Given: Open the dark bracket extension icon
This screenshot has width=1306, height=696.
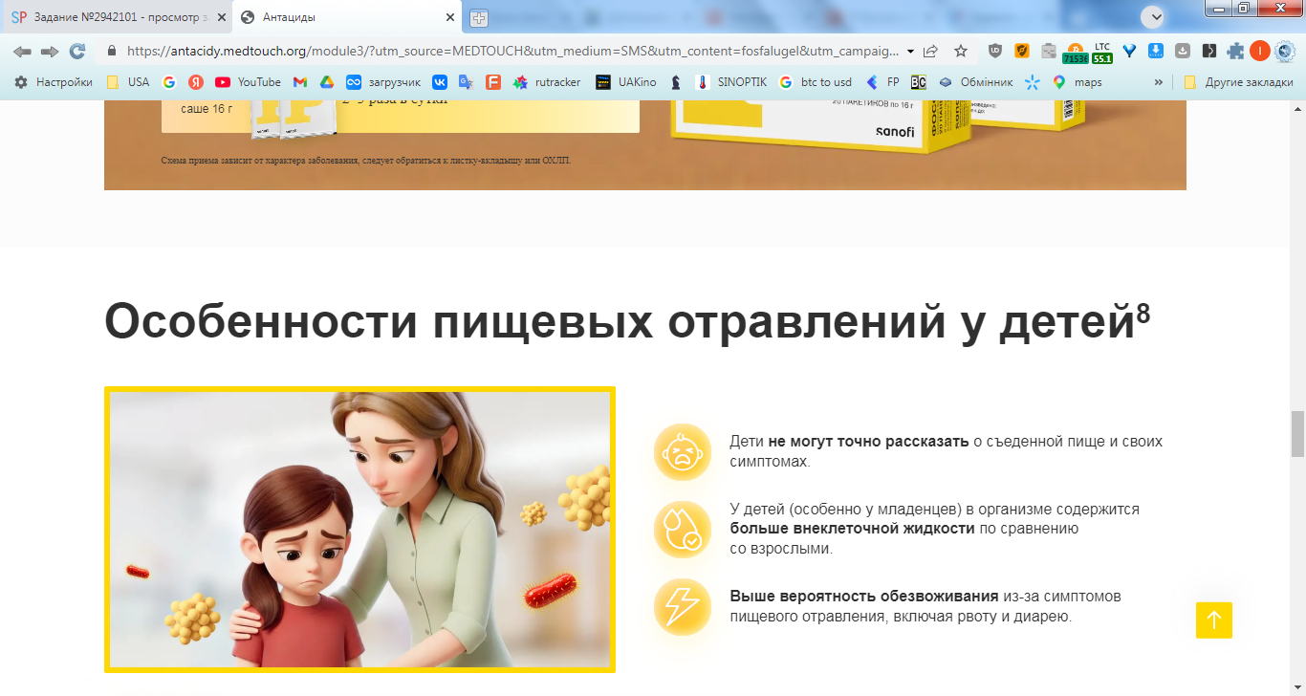Looking at the screenshot, I should 1209,52.
